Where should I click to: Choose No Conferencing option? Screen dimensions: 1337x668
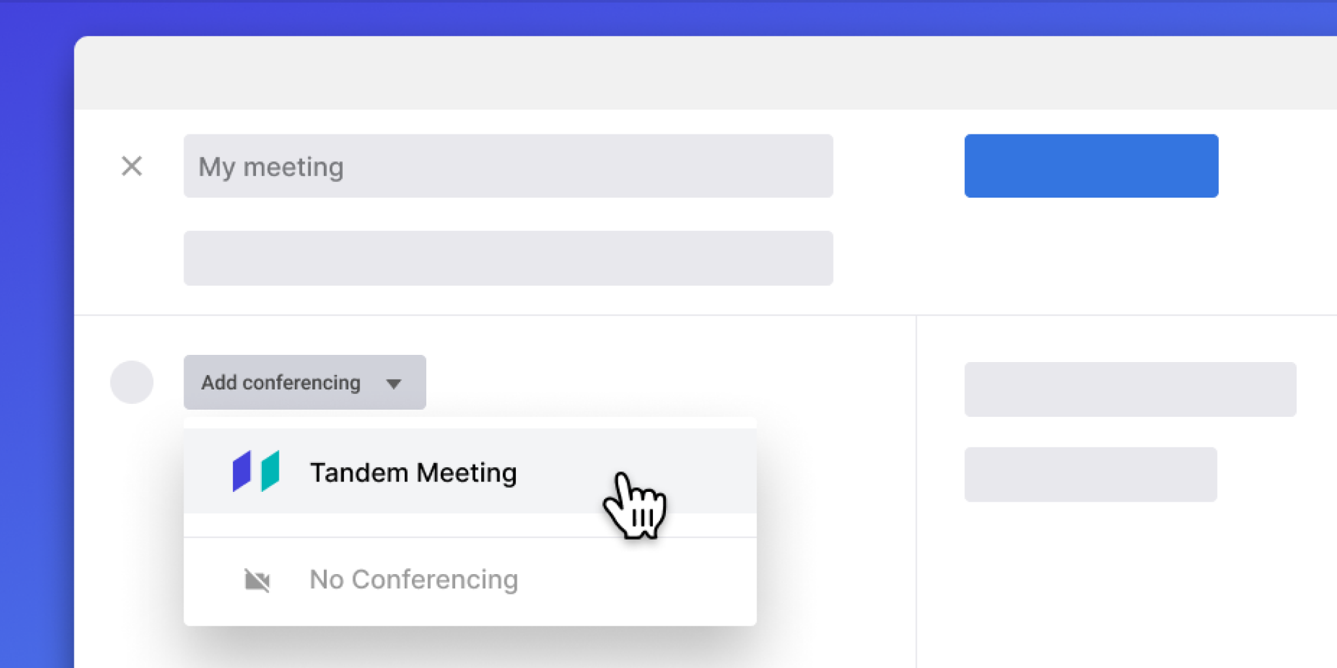click(470, 580)
